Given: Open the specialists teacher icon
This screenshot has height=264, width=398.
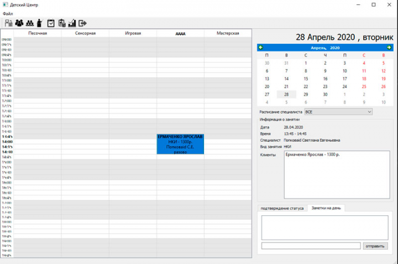Looking at the screenshot, I should (x=40, y=23).
